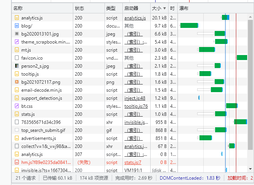The width and height of the screenshot is (254, 185).
Task: Click the 名称 column header
Action: pyautogui.click(x=18, y=8)
